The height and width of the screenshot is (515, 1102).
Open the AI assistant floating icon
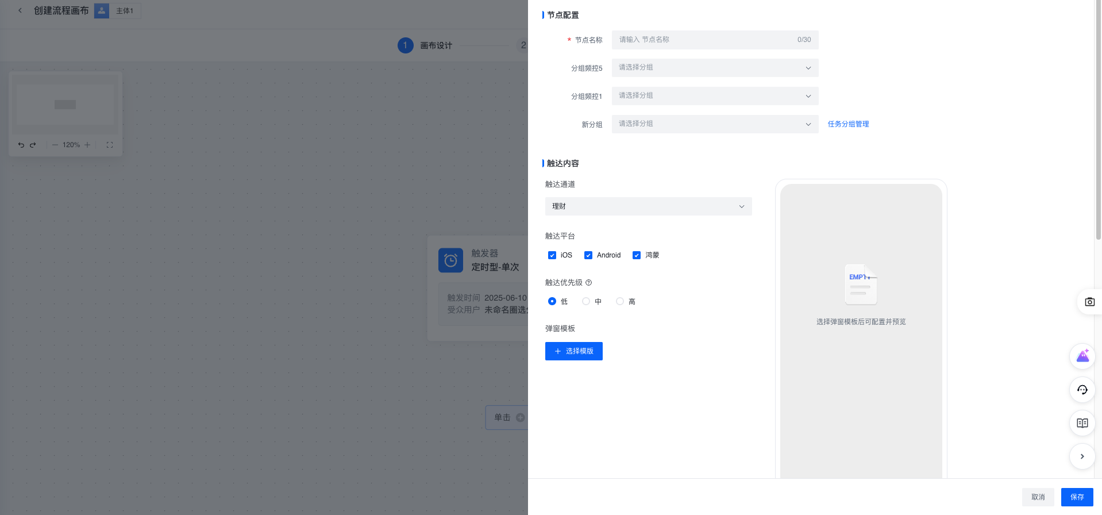point(1082,356)
